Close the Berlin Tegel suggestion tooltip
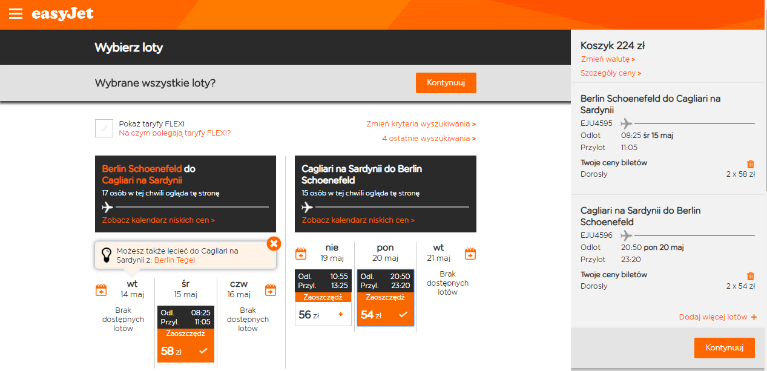 [x=274, y=243]
